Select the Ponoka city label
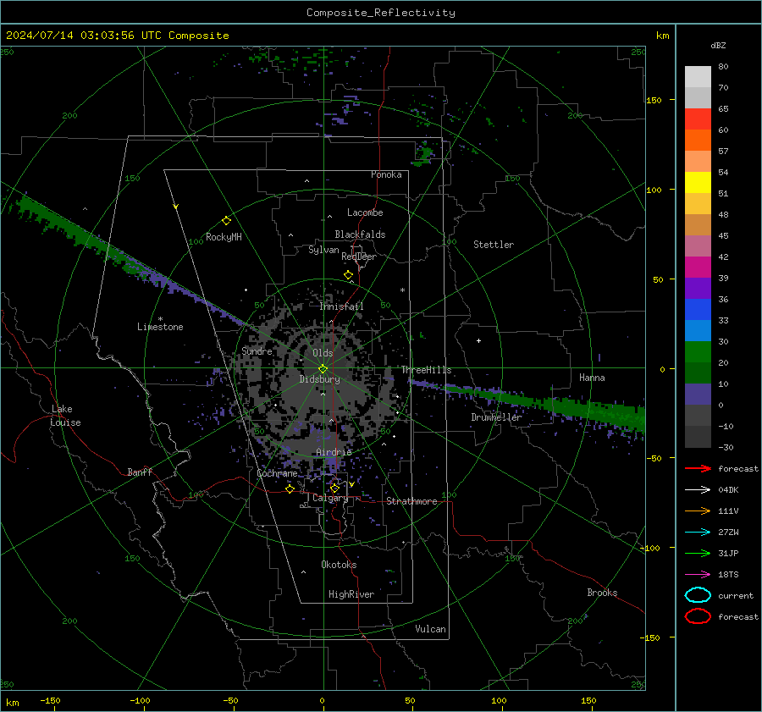Screen dimensions: 762x712 click(x=386, y=174)
